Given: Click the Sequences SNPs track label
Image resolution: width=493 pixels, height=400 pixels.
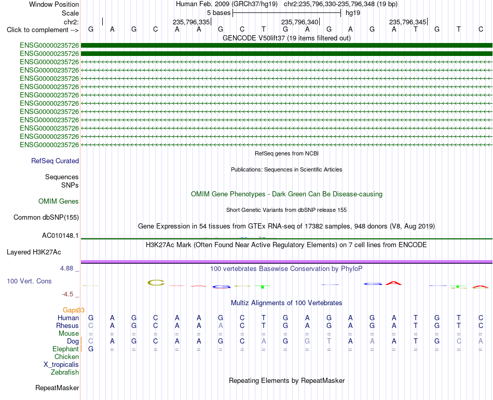Looking at the screenshot, I should pyautogui.click(x=62, y=181).
